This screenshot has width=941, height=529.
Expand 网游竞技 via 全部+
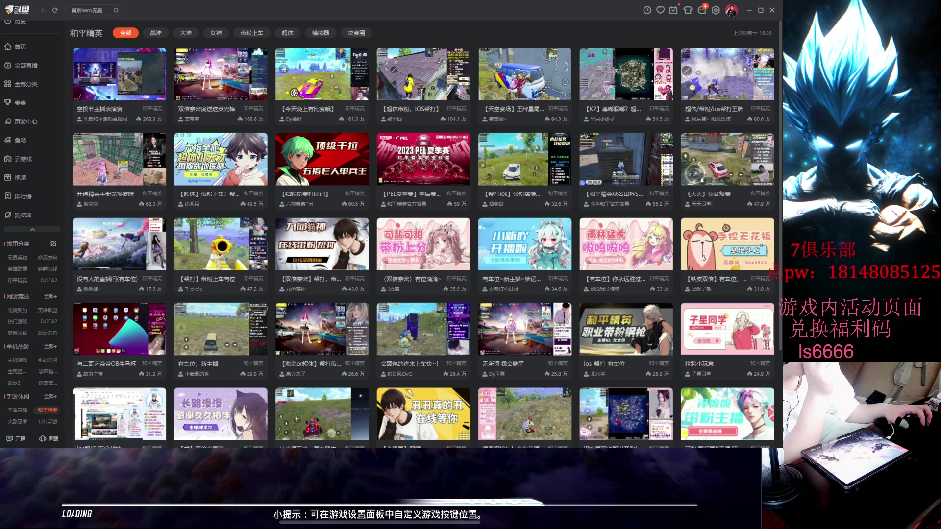[50, 296]
